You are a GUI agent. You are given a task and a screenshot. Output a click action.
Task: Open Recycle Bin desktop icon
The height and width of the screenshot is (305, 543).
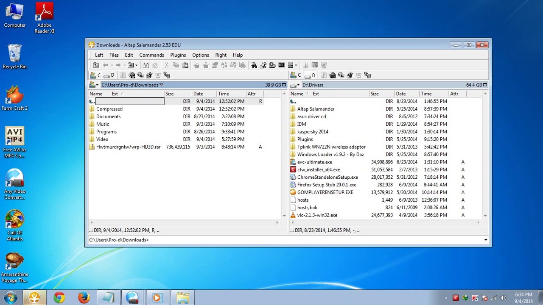pos(14,56)
